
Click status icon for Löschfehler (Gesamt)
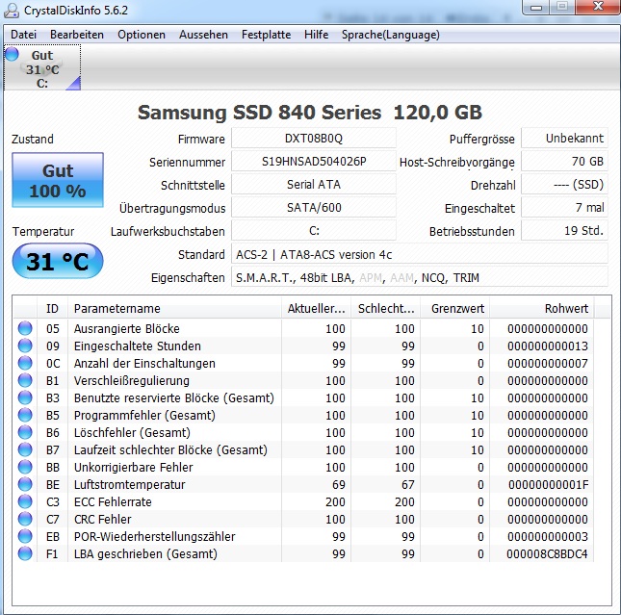(25, 432)
